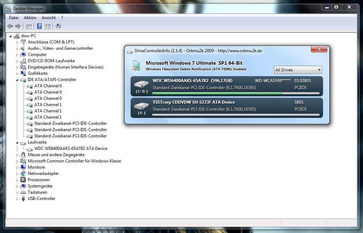The height and width of the screenshot is (233, 363).
Task: Select the Monitore category label
Action: 36,167
